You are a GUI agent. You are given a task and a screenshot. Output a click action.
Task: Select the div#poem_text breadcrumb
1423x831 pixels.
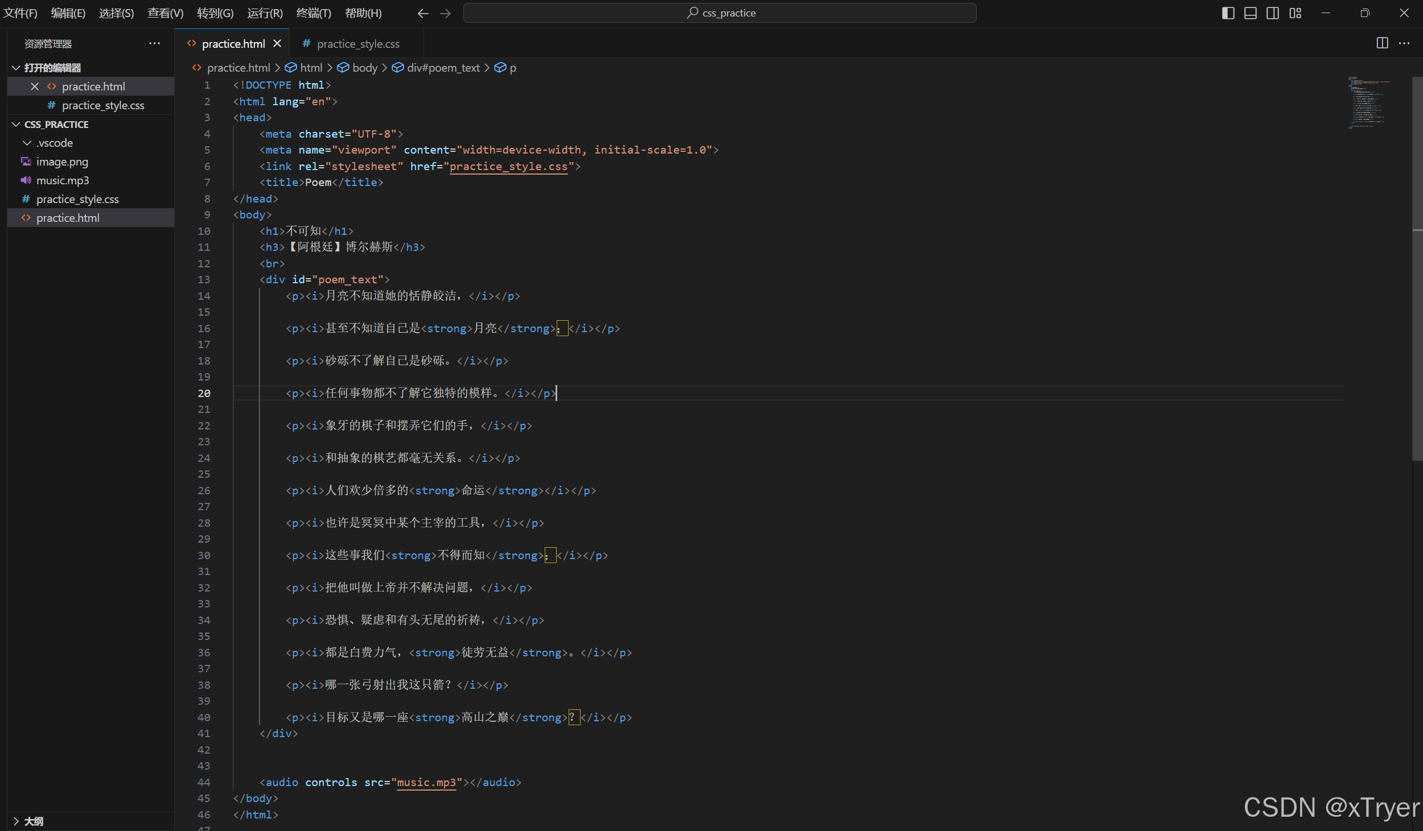(443, 68)
